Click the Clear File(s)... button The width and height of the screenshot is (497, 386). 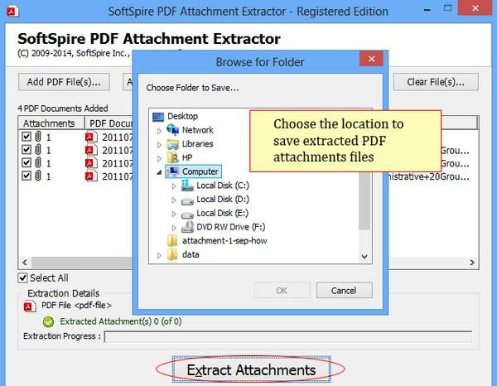pos(436,82)
